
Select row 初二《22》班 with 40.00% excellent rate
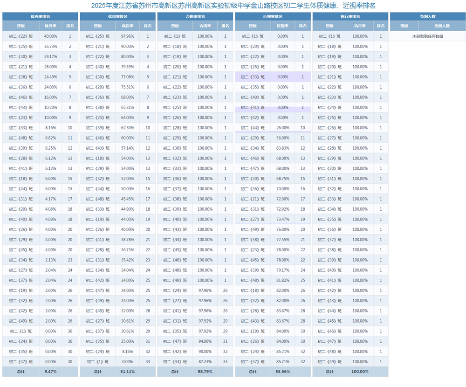coord(40,36)
